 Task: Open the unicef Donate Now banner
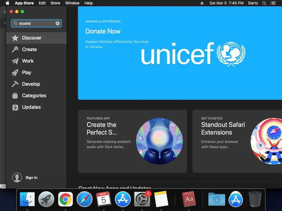(180, 53)
